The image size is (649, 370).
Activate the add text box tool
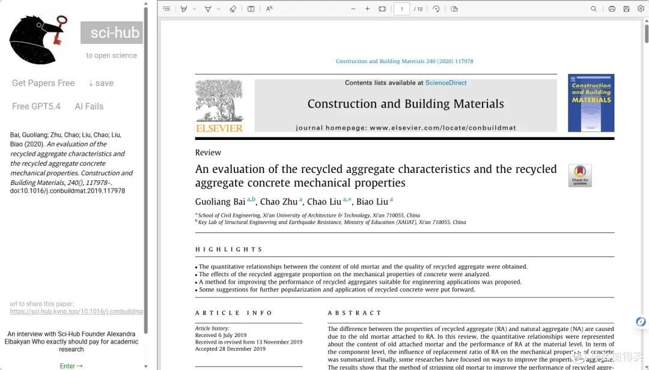click(251, 8)
